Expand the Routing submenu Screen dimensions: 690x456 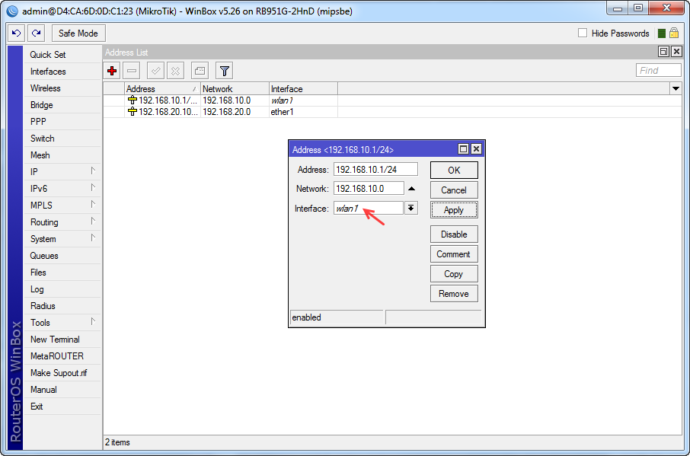(x=93, y=221)
